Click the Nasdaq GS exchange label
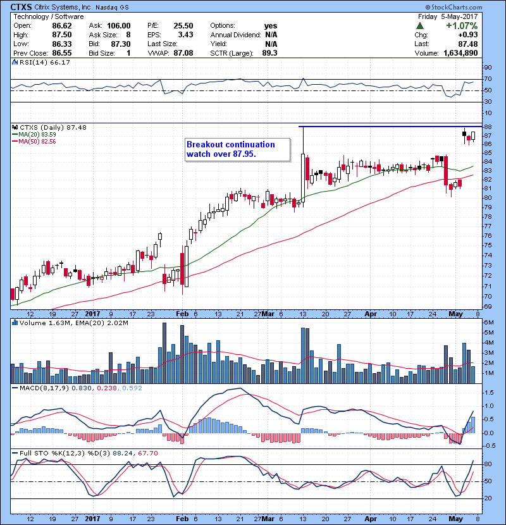Image resolution: width=506 pixels, height=525 pixels. [x=112, y=8]
